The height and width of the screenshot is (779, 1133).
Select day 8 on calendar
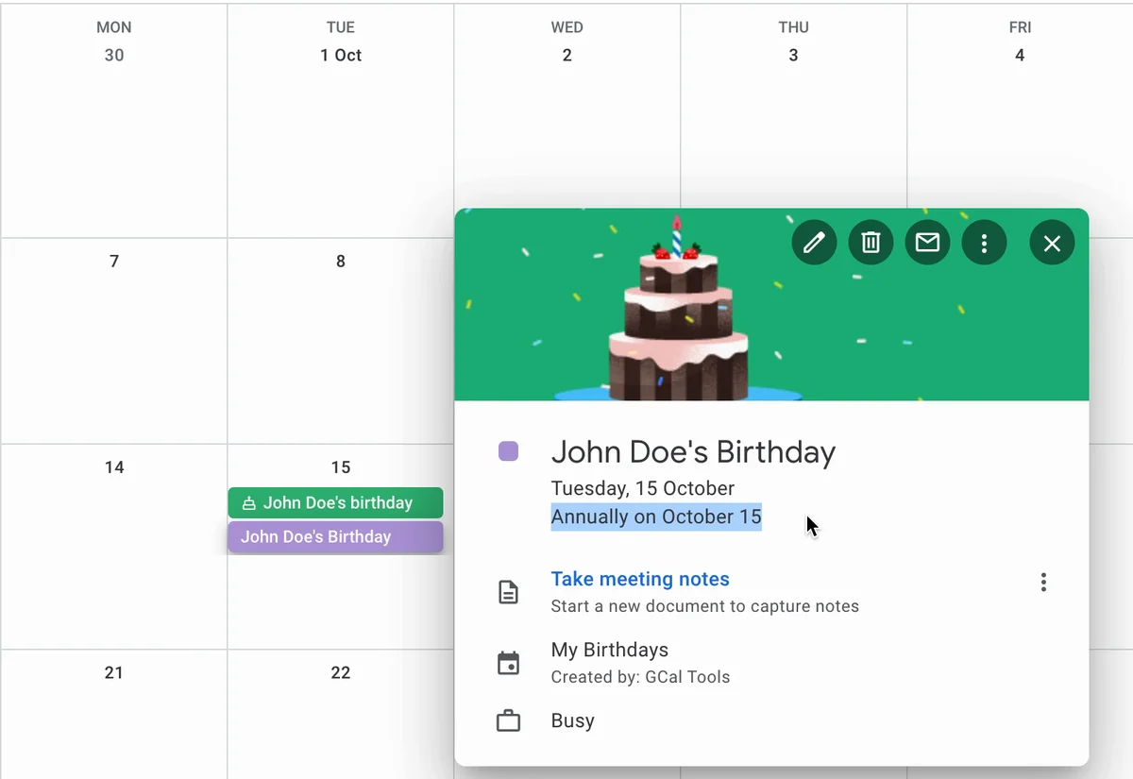point(341,262)
